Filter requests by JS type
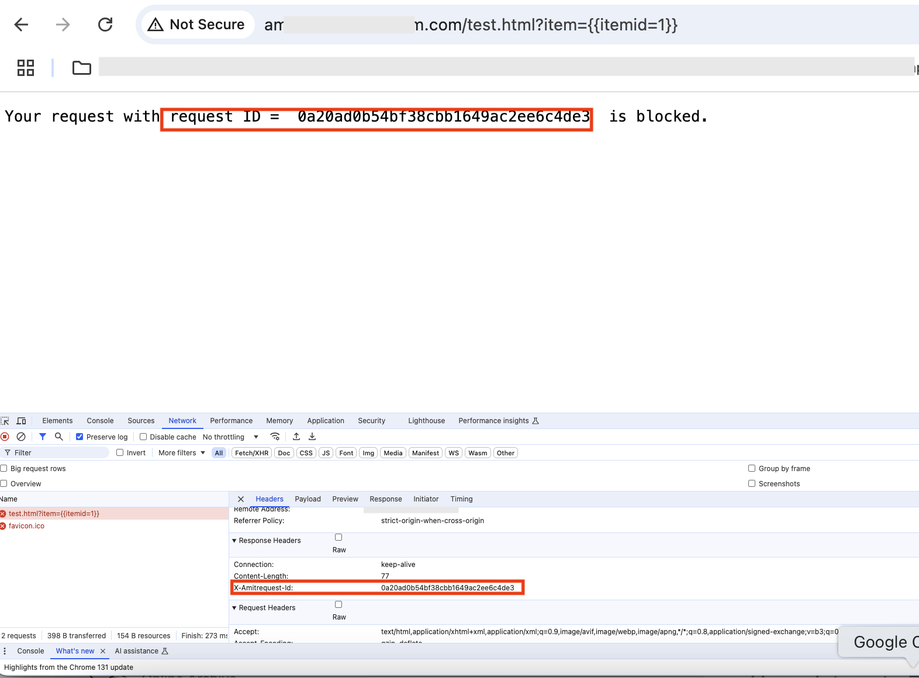Image resolution: width=919 pixels, height=678 pixels. point(326,453)
